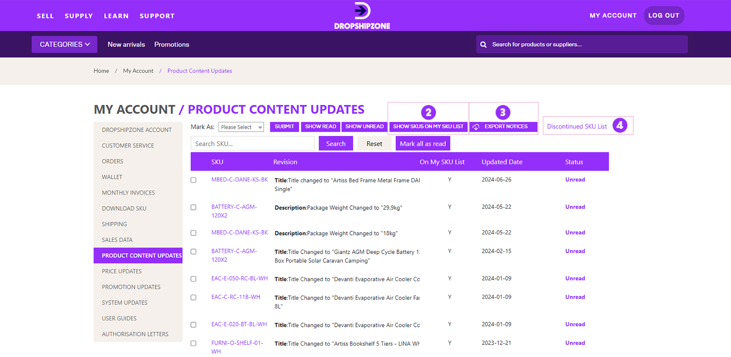
Task: Expand the Categories menu
Action: pos(64,44)
